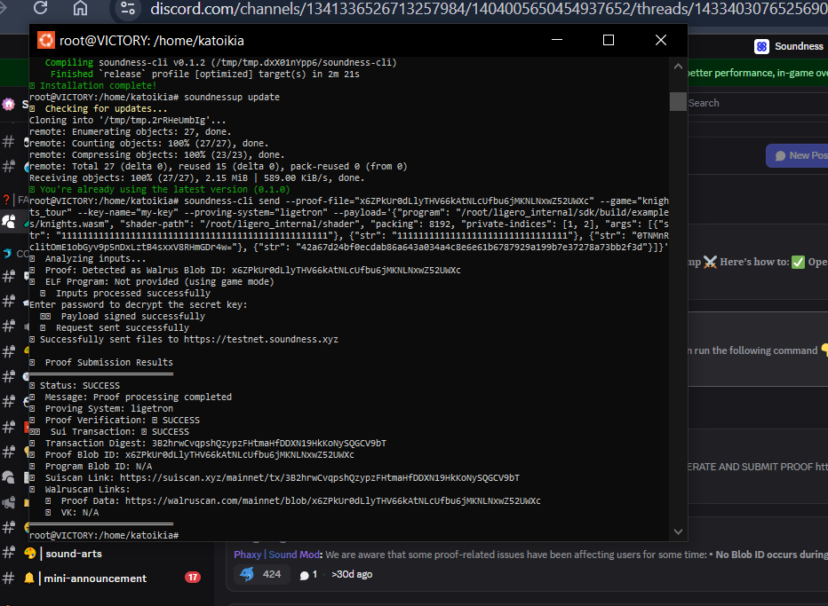Open the sound-arts channel
The image size is (828, 606).
pos(74,554)
